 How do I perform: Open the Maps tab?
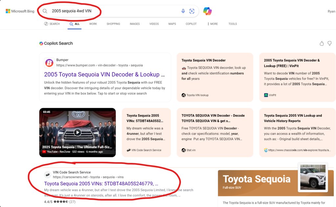pos(172,24)
